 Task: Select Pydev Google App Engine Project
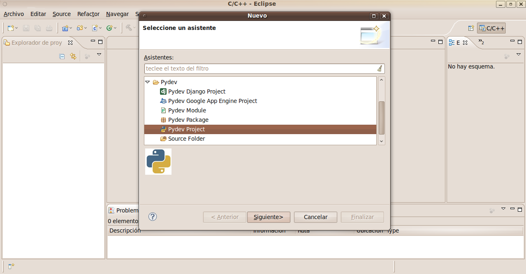[x=209, y=101]
